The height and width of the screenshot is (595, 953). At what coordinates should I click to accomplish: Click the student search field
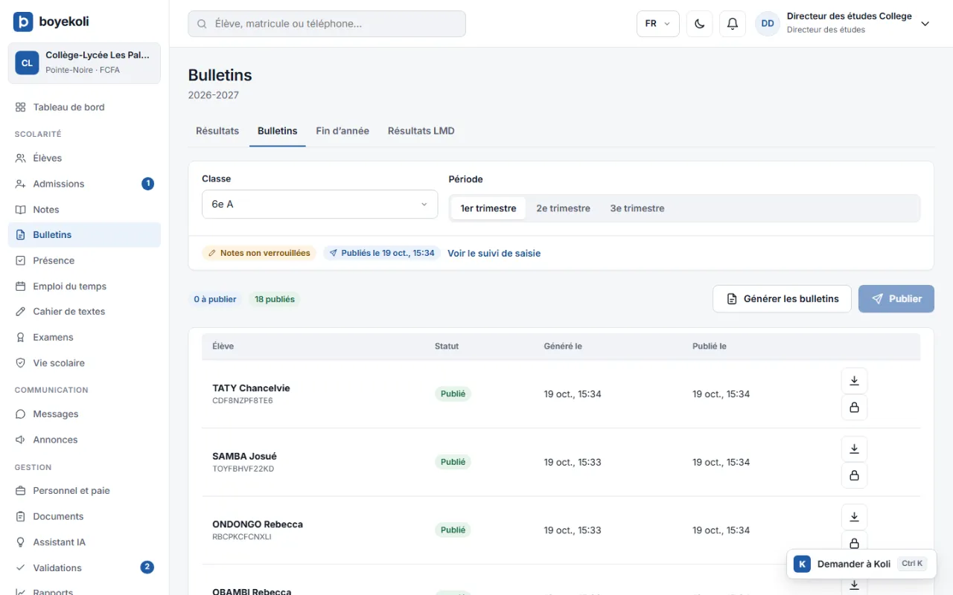coord(327,24)
